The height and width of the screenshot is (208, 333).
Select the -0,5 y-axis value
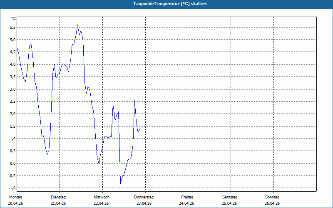coord(12,176)
